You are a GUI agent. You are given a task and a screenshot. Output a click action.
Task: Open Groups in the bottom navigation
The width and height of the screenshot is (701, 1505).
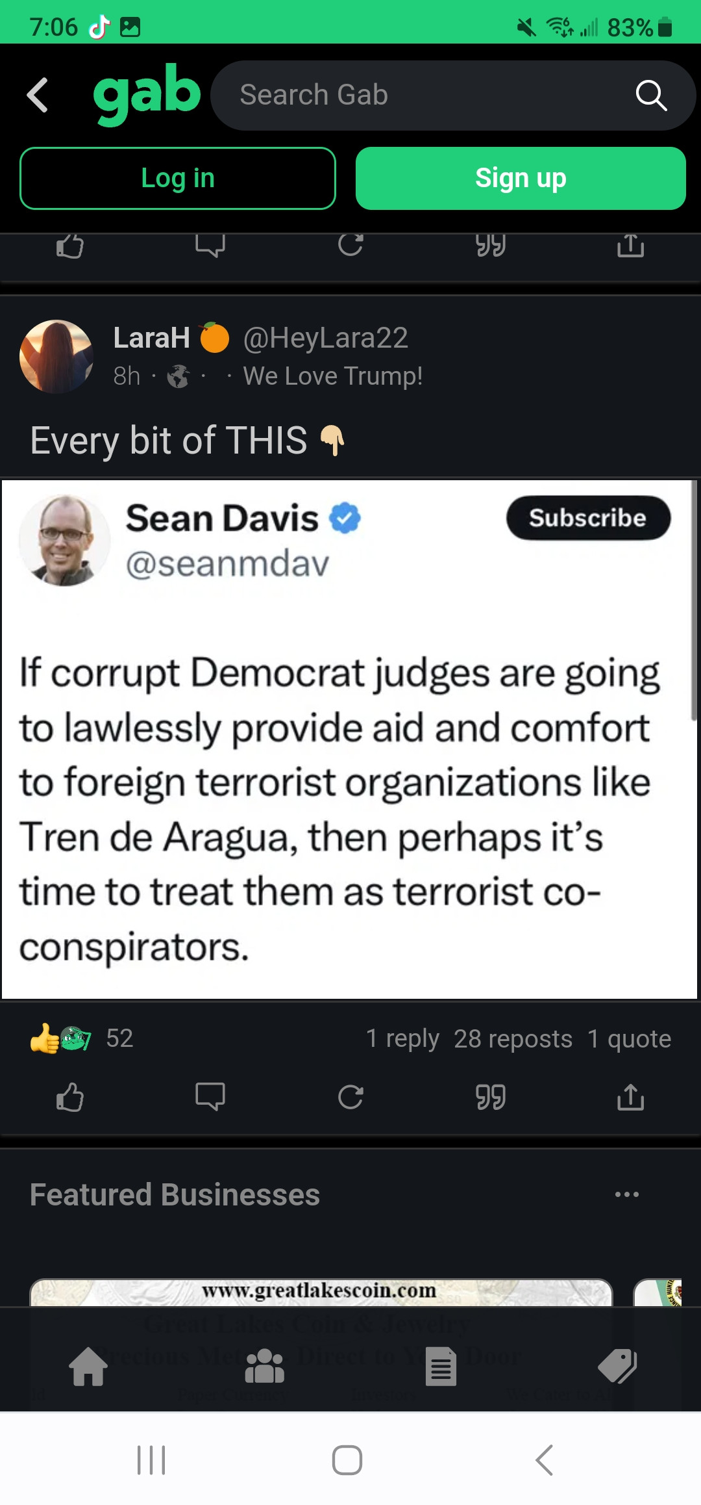[x=265, y=1367]
